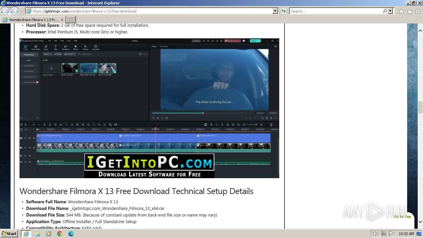Click the Filmora interface screenshot image

coord(149,108)
